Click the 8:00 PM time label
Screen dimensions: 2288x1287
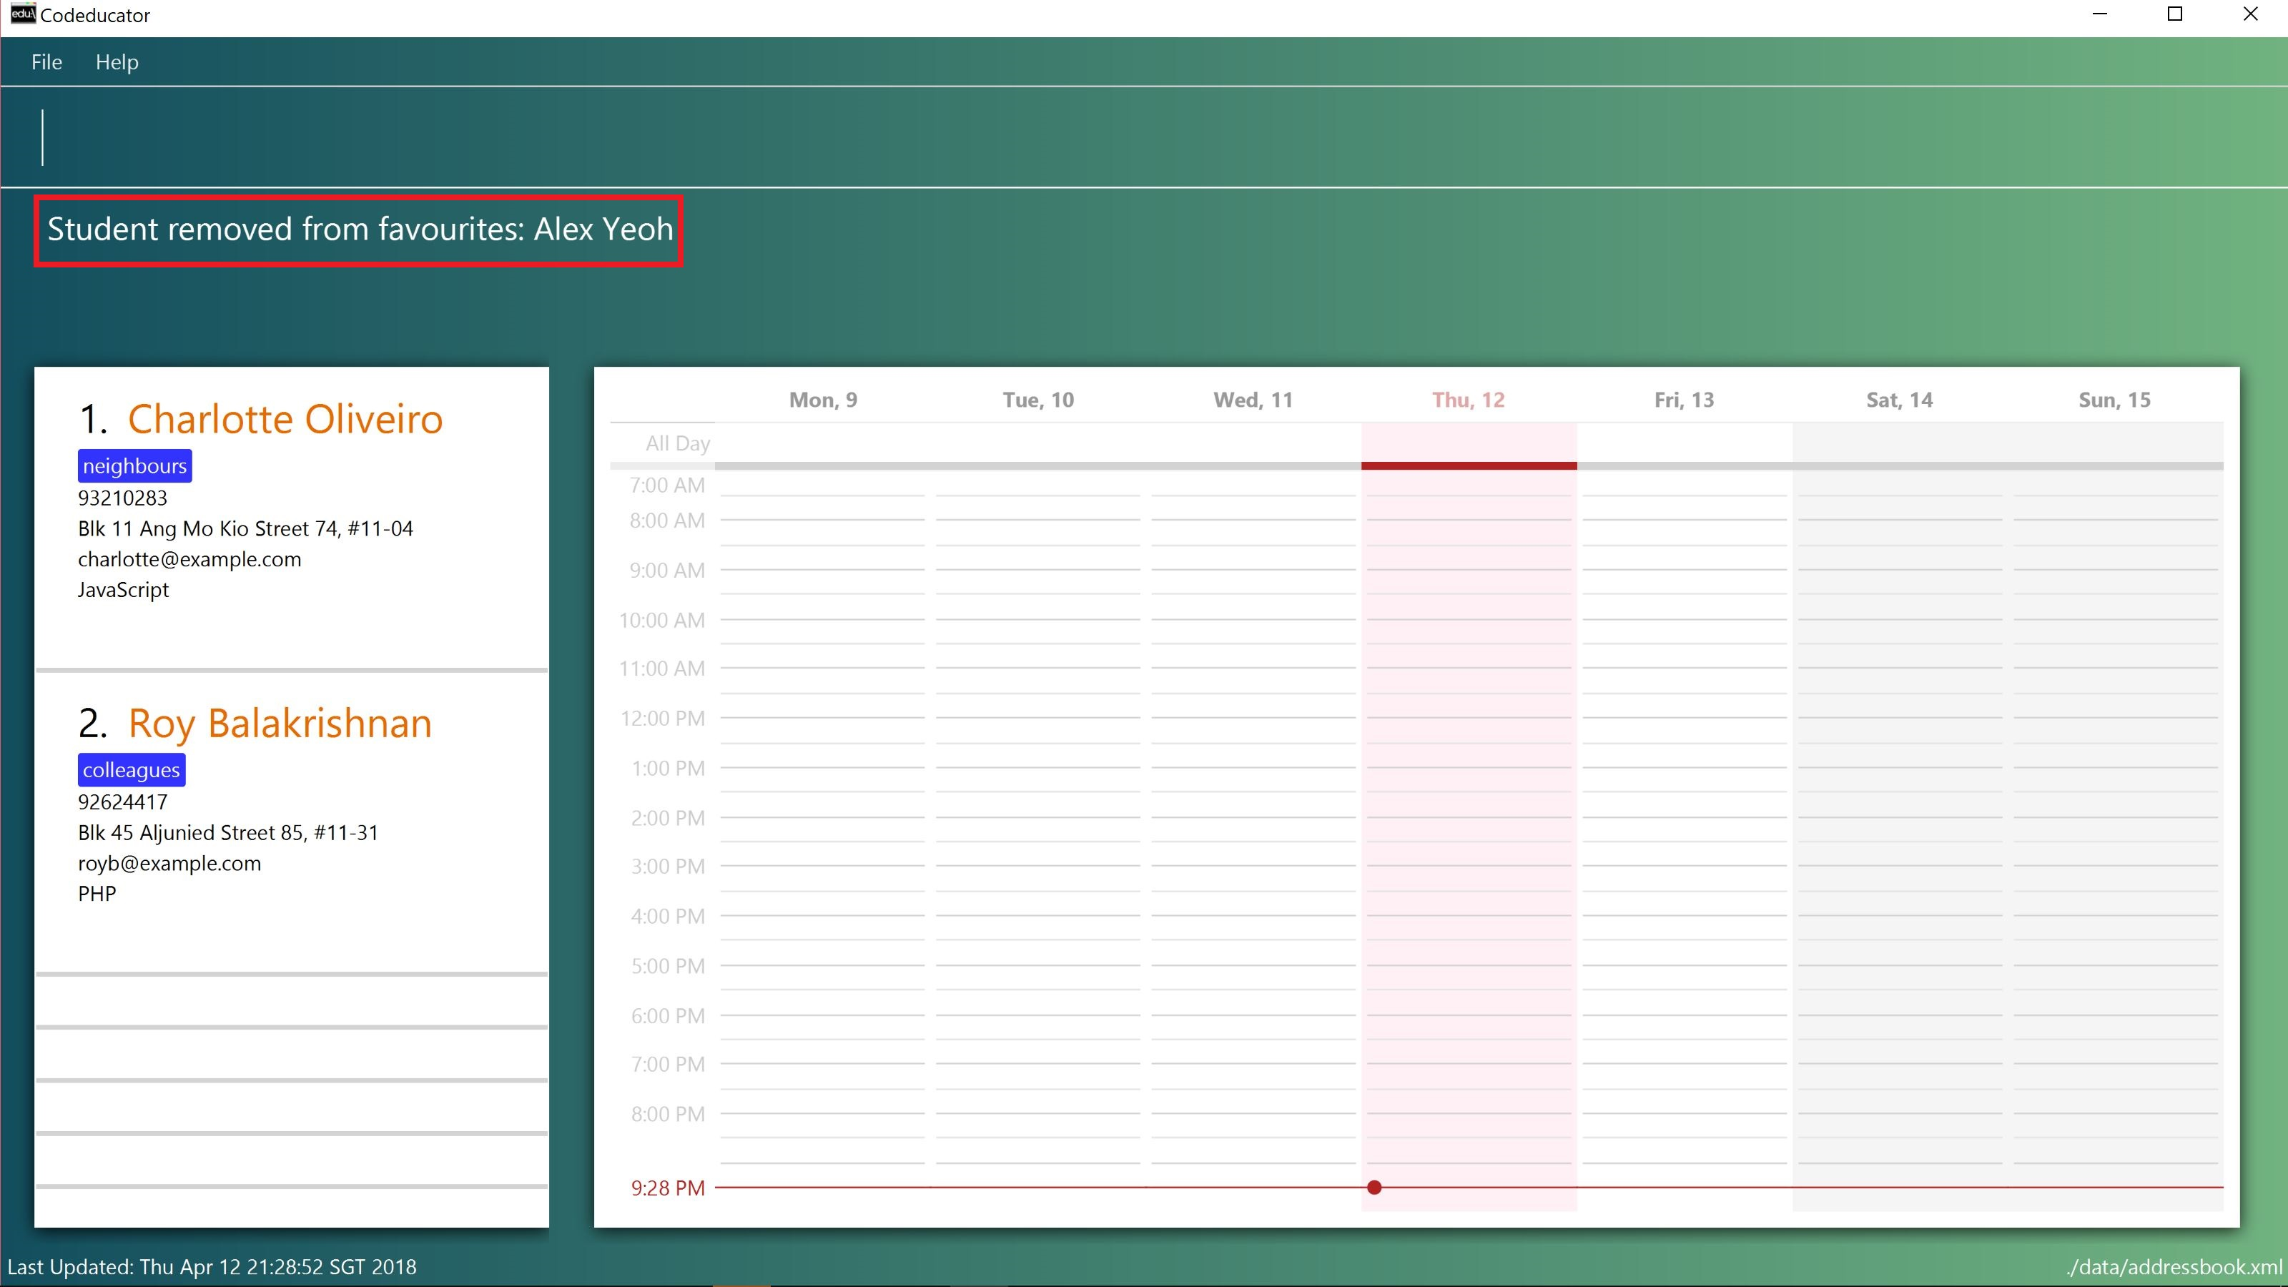coord(668,1114)
